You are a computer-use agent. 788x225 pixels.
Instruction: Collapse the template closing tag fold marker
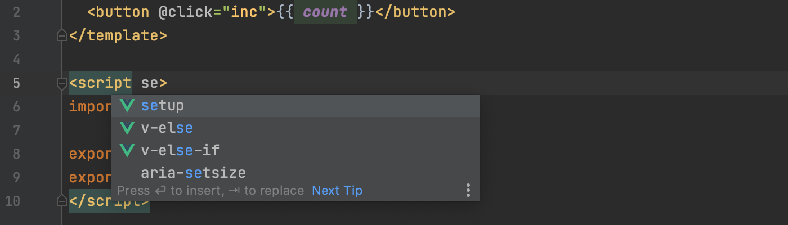[x=62, y=36]
